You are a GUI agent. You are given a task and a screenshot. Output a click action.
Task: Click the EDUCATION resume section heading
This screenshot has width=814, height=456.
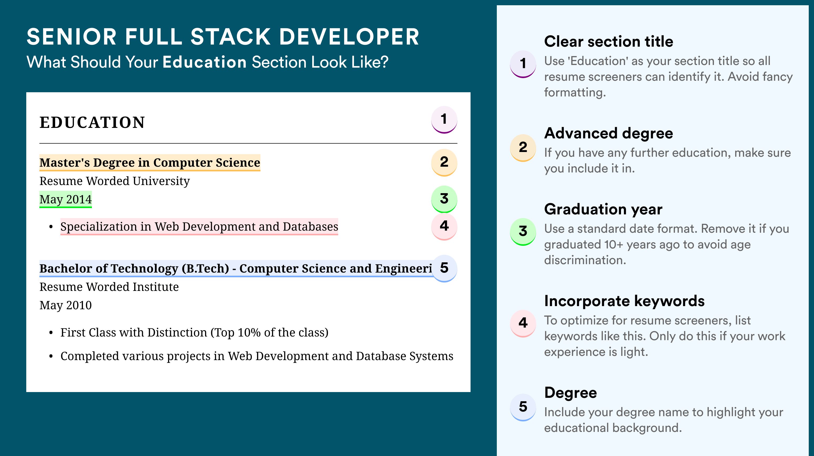click(x=92, y=122)
